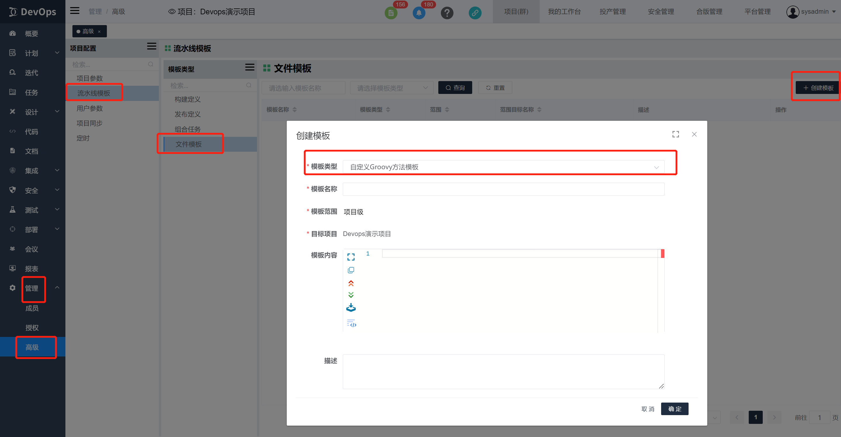Click the green double down-arrow icon
This screenshot has height=437, width=841.
pos(351,295)
